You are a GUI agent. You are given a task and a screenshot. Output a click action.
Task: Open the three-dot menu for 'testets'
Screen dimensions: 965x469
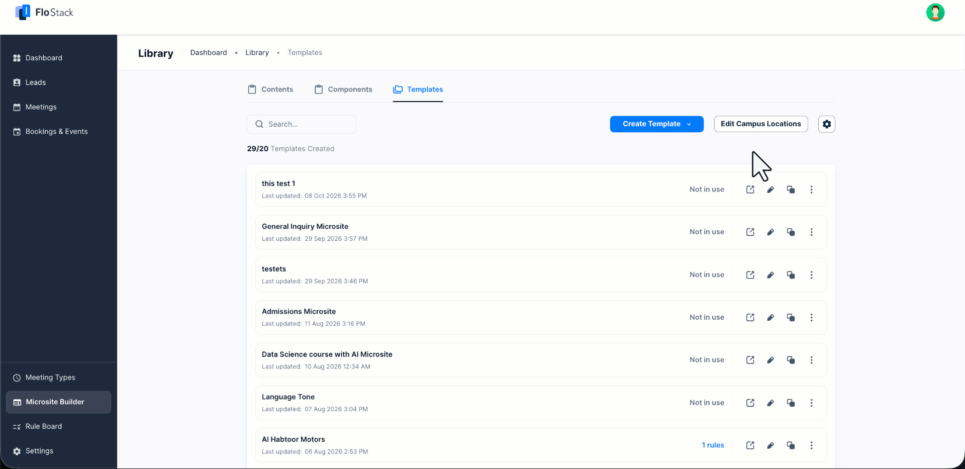coord(811,275)
